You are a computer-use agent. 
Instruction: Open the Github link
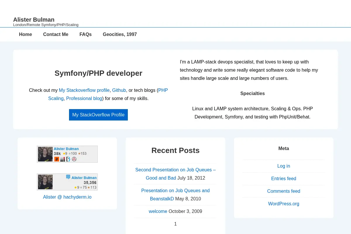[x=119, y=90]
